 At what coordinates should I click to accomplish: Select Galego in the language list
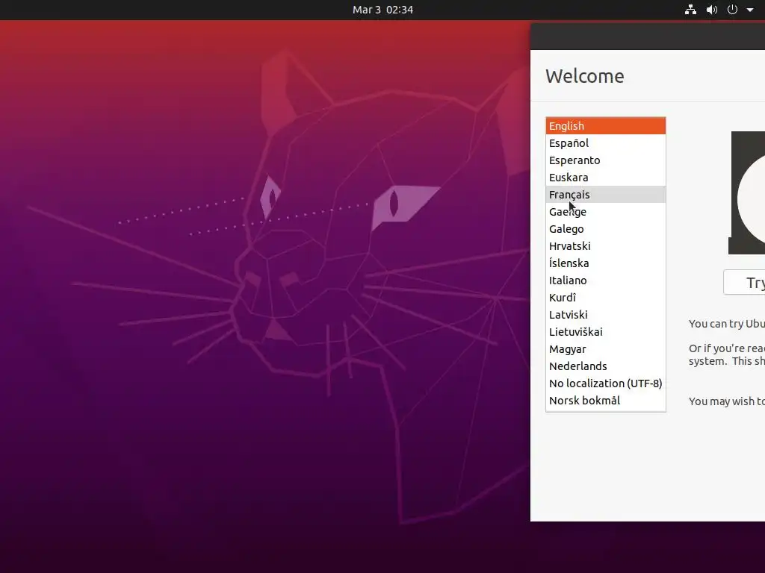point(605,229)
